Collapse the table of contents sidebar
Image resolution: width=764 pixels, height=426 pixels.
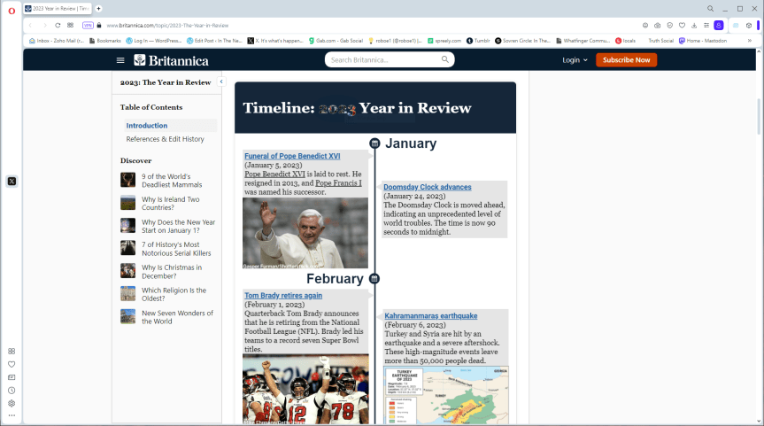pos(221,81)
